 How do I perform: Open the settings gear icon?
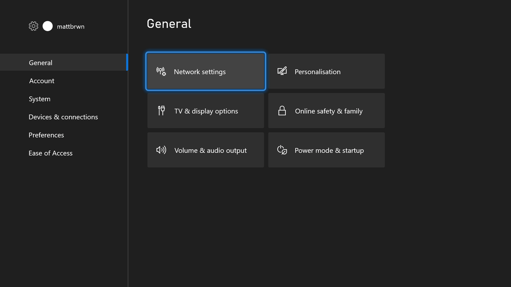pyautogui.click(x=33, y=26)
